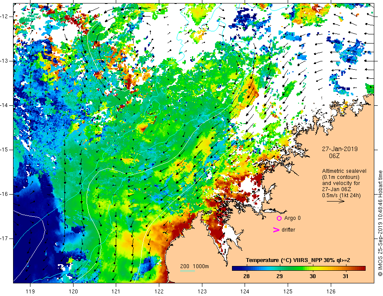
Task: Click the '29' color bar tick label
Action: [x=279, y=276]
